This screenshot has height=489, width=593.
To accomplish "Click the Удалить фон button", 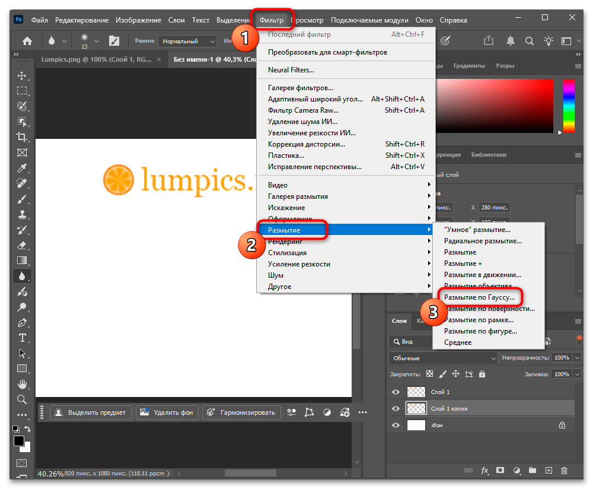I will coord(167,412).
